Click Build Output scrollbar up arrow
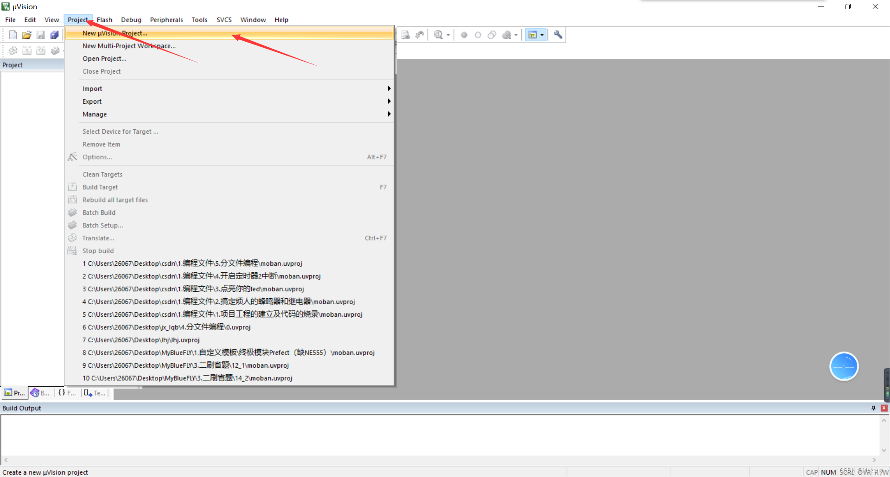This screenshot has width=890, height=477. tap(884, 421)
